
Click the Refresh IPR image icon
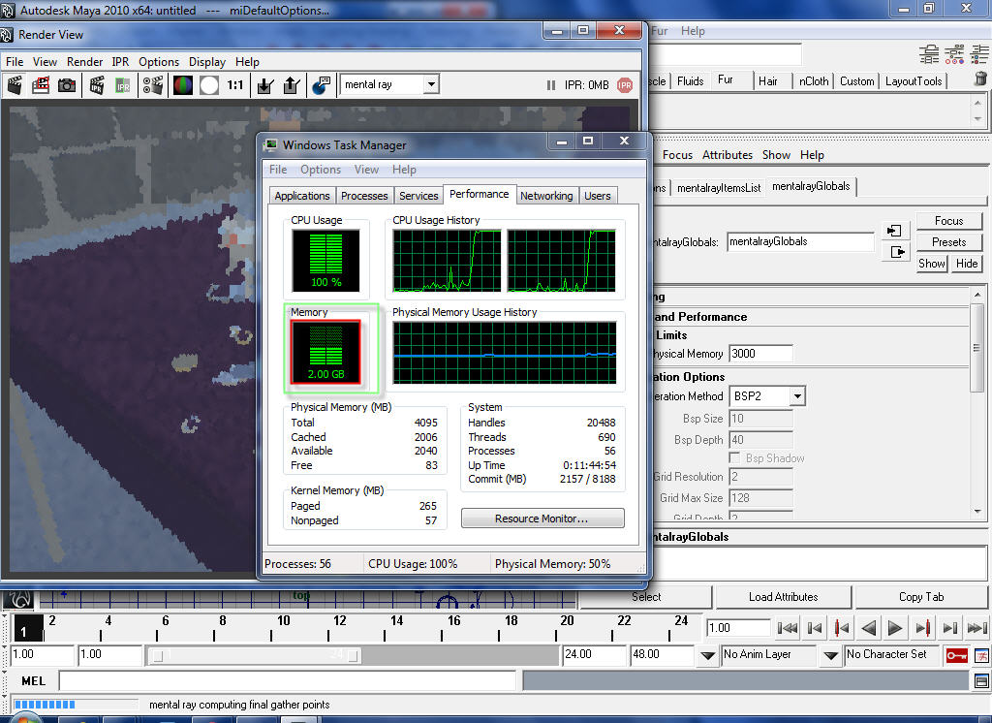pyautogui.click(x=123, y=85)
